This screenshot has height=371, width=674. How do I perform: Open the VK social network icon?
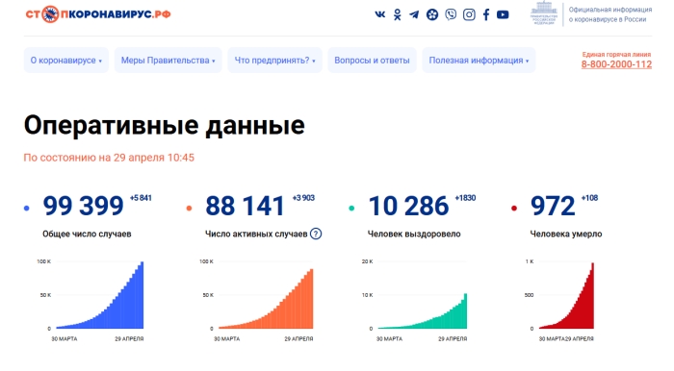(380, 14)
